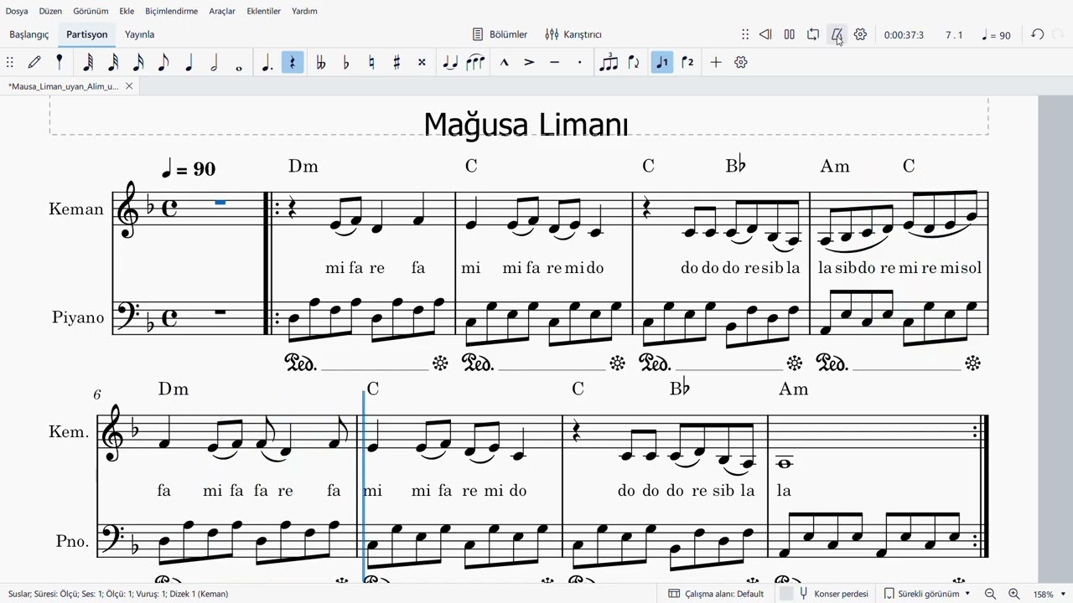Viewport: 1073px width, 603px height.
Task: Click the Çalışma alanı: Default button
Action: 716,594
